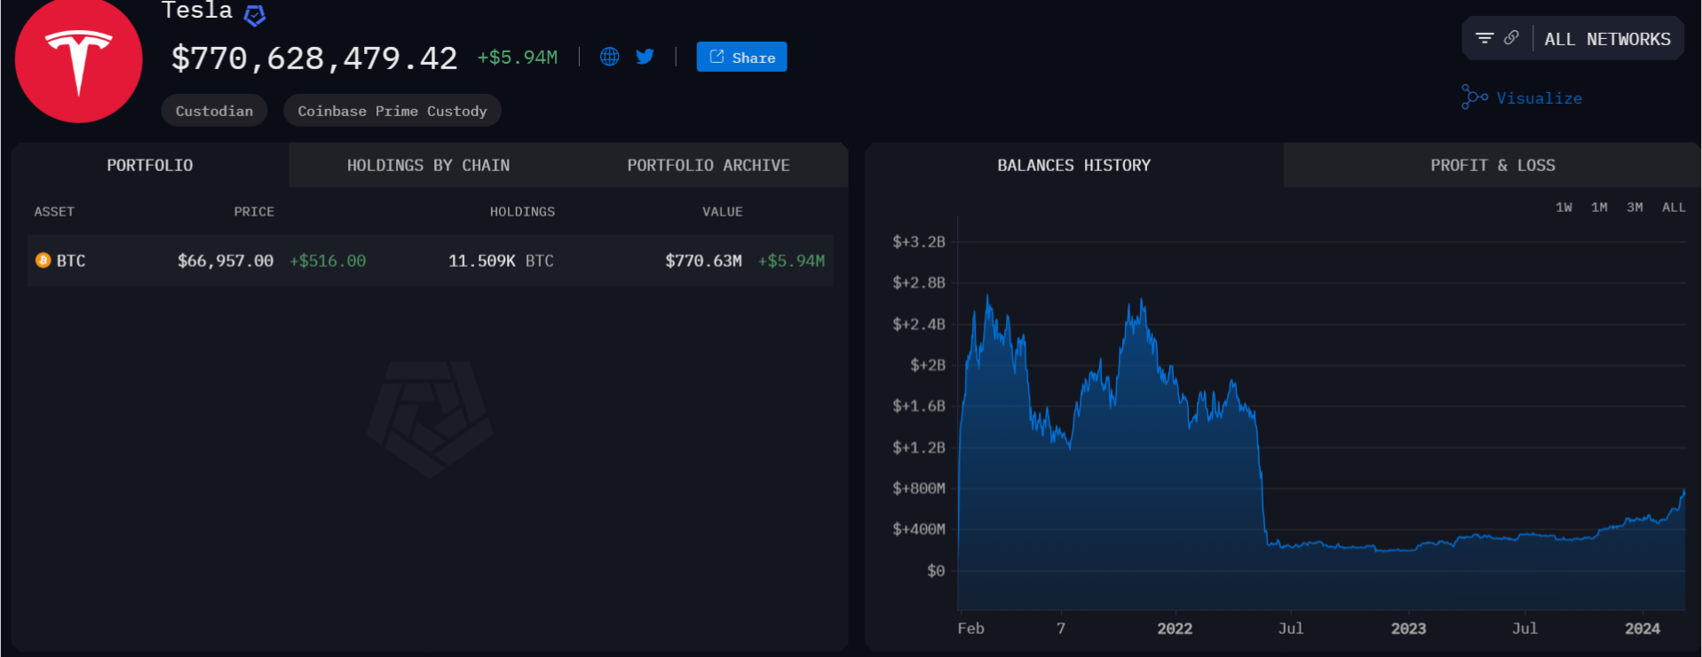Image resolution: width=1702 pixels, height=657 pixels.
Task: Click the Visualize graph node icon
Action: 1474,97
